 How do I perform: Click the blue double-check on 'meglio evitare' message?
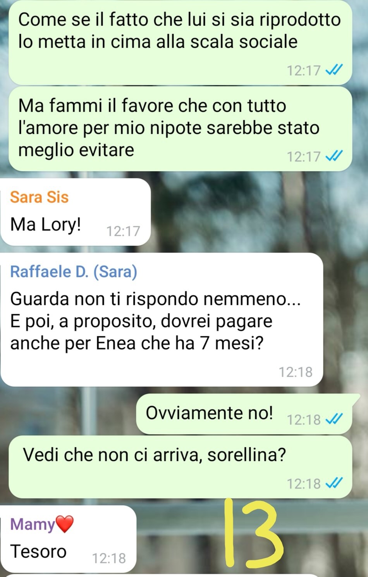pyautogui.click(x=334, y=156)
